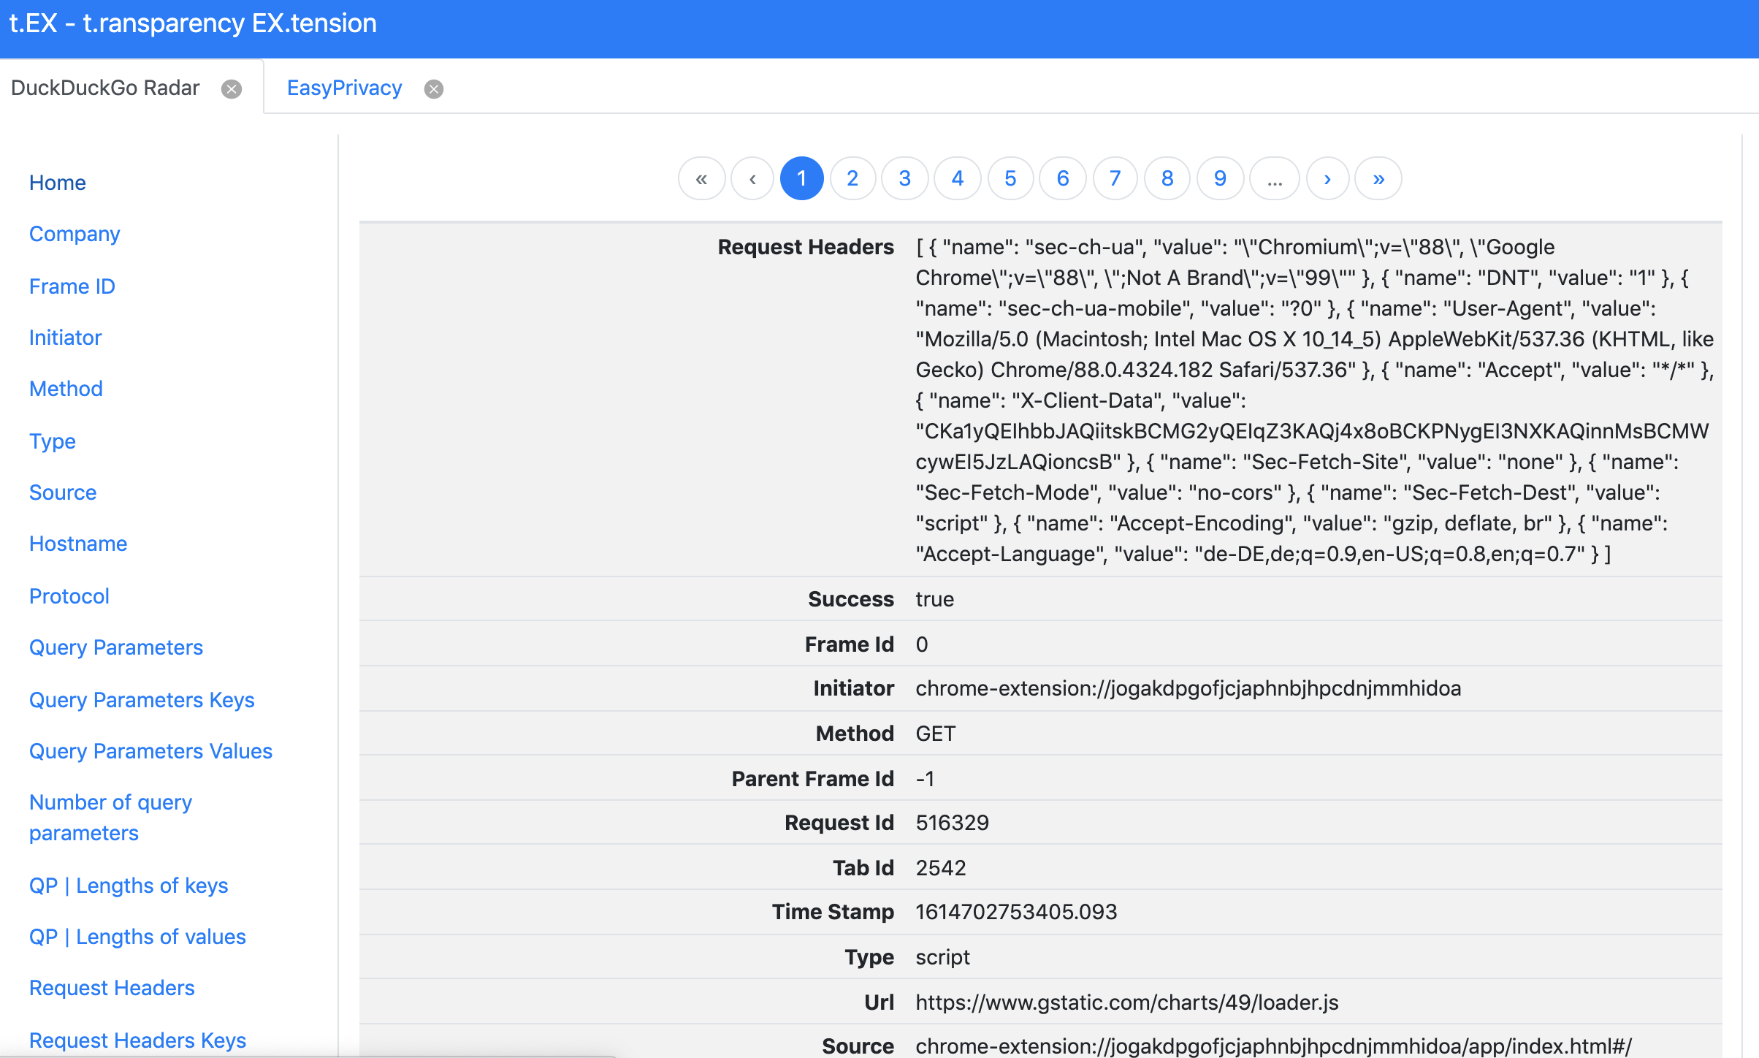Open page 2 of results
The width and height of the screenshot is (1759, 1058).
pyautogui.click(x=852, y=178)
